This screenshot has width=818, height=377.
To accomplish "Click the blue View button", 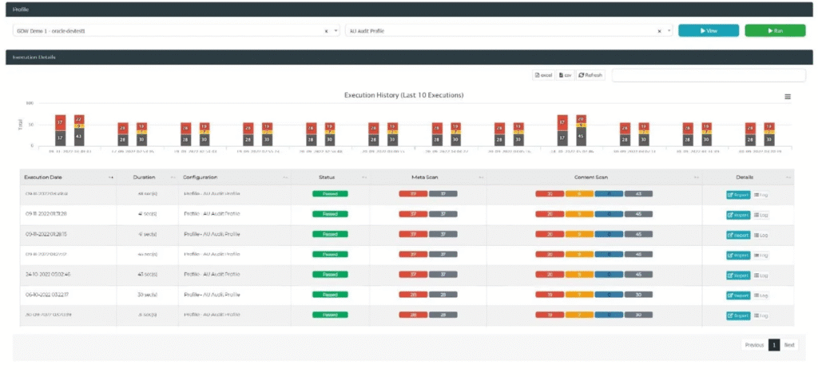I will tap(709, 31).
